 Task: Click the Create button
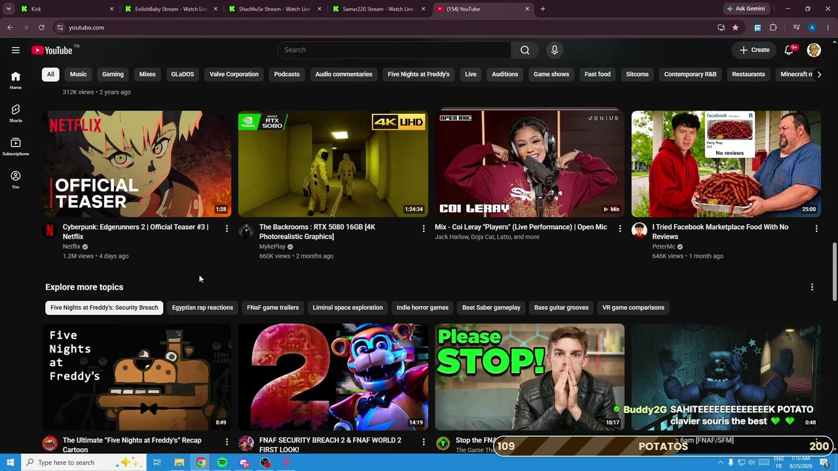point(754,50)
